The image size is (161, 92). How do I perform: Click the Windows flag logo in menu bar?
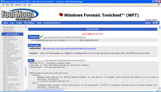pos(158,4)
